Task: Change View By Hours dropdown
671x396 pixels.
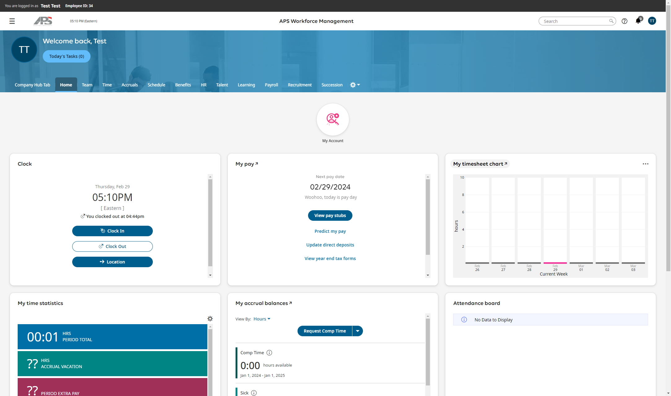Action: click(262, 319)
